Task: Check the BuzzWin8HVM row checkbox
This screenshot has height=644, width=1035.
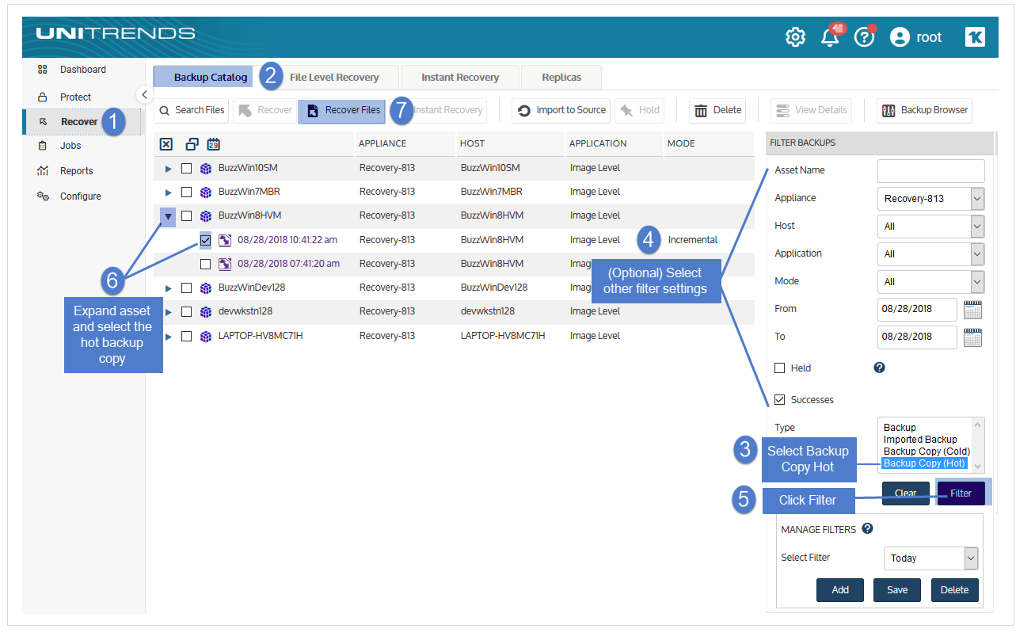Action: [x=186, y=215]
